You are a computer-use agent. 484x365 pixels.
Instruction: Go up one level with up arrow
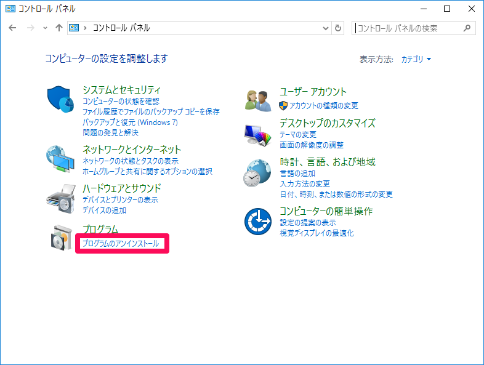[x=59, y=28]
